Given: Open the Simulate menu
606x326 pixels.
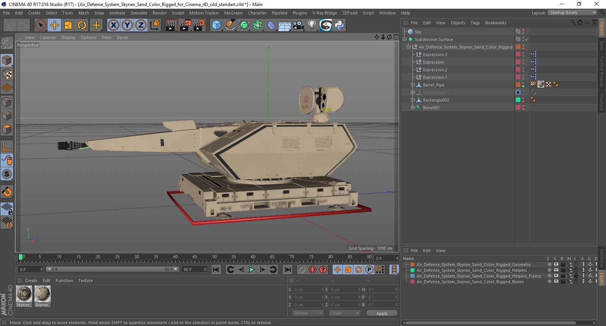Looking at the screenshot, I should point(139,13).
